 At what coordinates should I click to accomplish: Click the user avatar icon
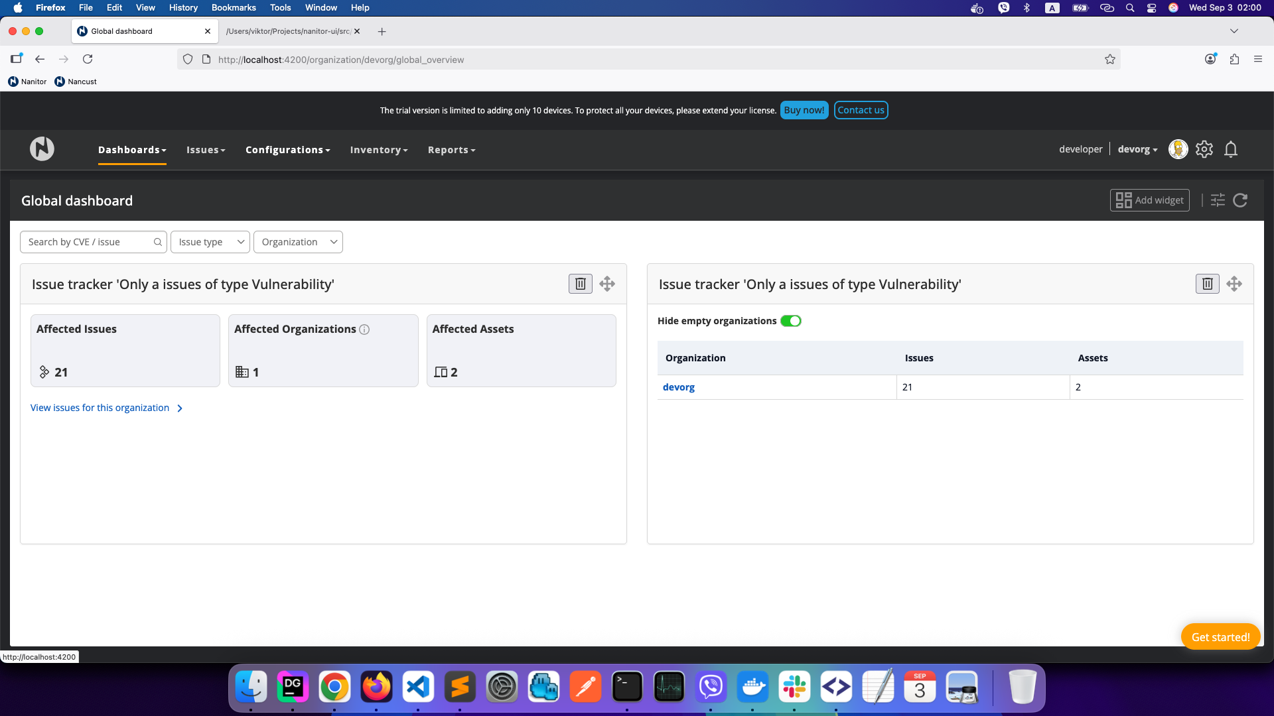pyautogui.click(x=1178, y=150)
